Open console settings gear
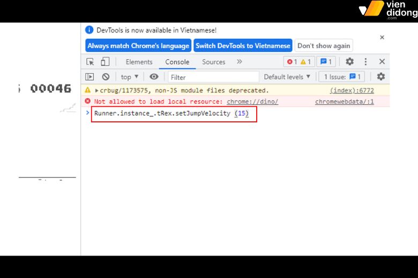Screen dimensions: 418x278 pyautogui.click(x=380, y=76)
